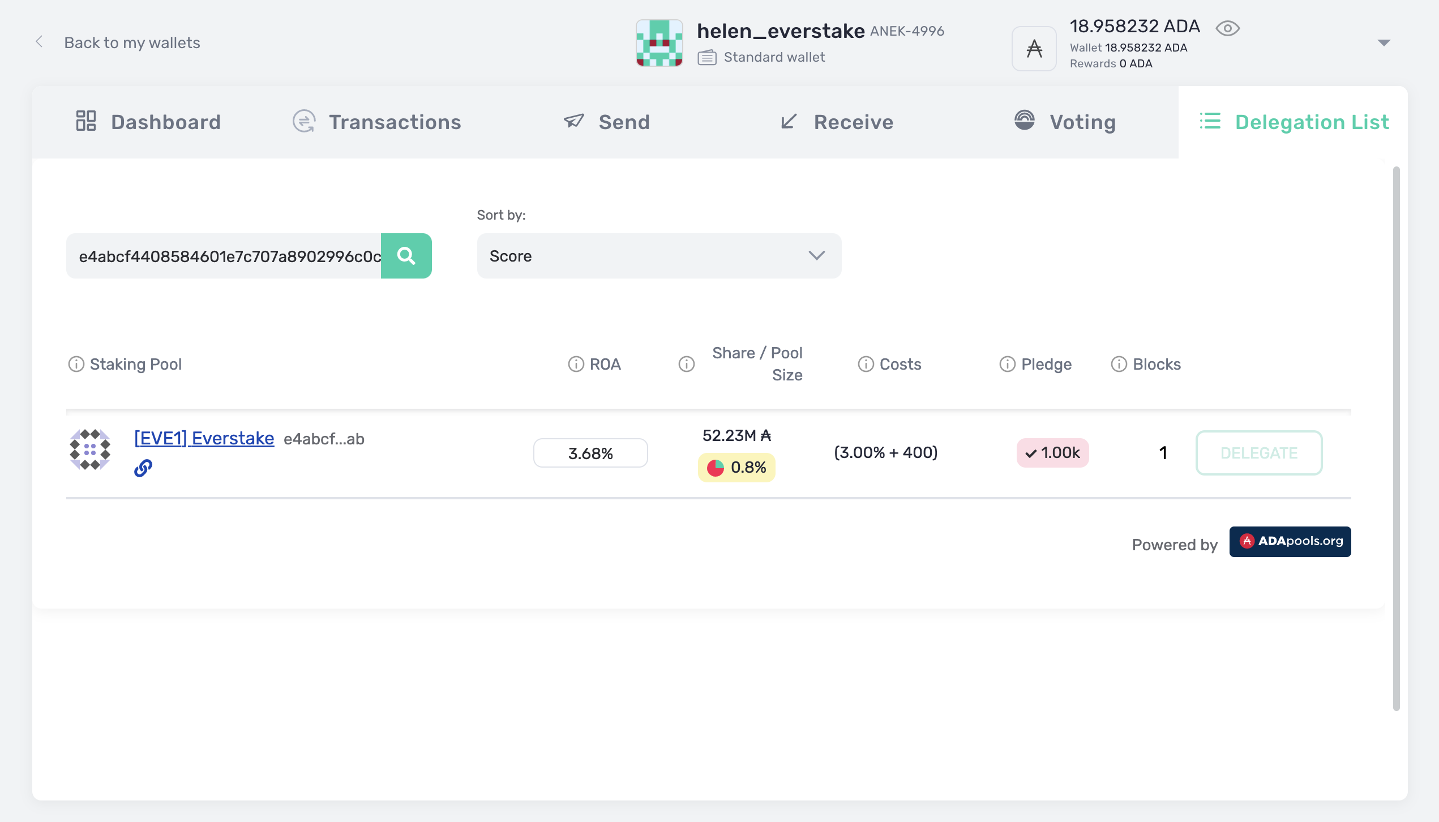Click the chain link icon under Everstake
This screenshot has width=1439, height=822.
coord(143,467)
